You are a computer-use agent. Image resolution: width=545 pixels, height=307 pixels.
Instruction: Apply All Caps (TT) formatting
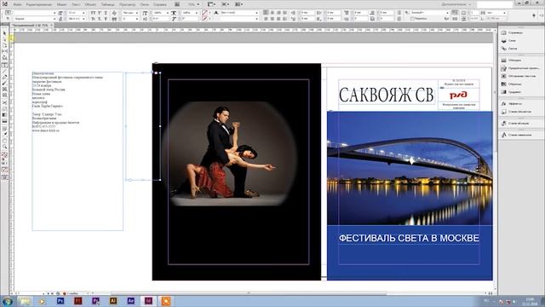pos(93,13)
